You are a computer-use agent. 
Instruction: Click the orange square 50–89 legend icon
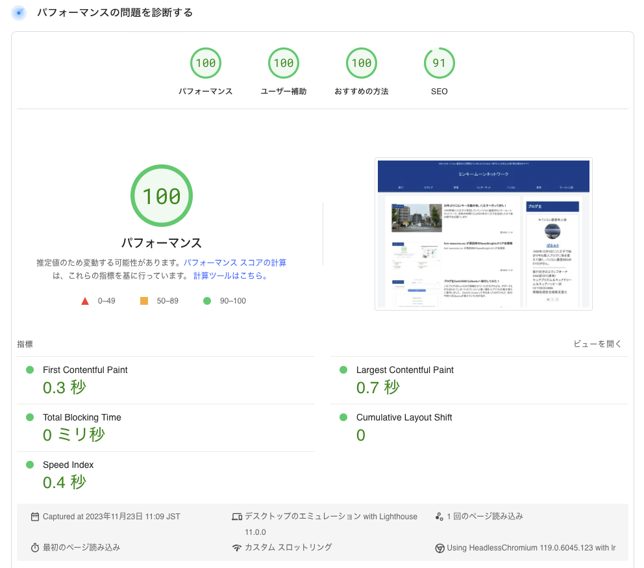[x=144, y=301]
